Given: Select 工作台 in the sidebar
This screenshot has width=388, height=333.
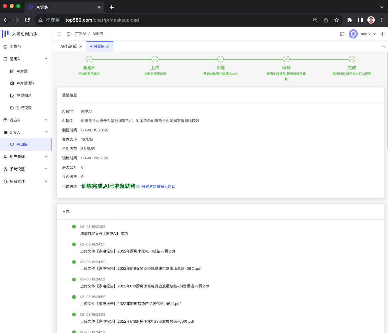Looking at the screenshot, I should pyautogui.click(x=15, y=47).
